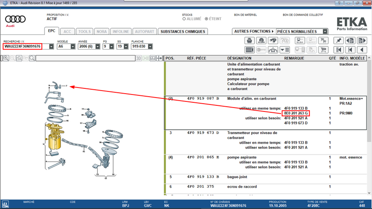The image size is (372, 209).
Task: Select part row 4F0 919 087 B
Action: 265,113
